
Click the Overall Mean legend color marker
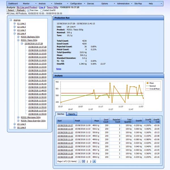(147, 89)
